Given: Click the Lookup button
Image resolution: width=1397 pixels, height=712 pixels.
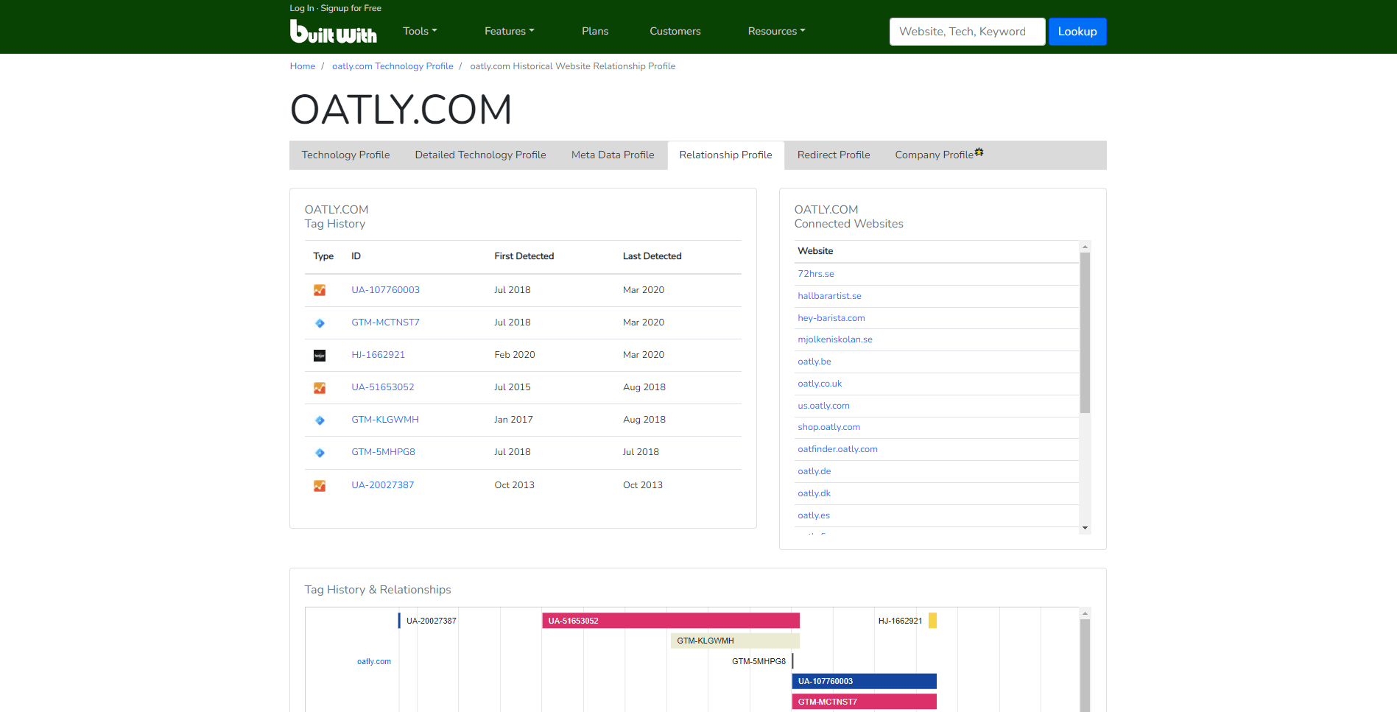Looking at the screenshot, I should coord(1077,32).
